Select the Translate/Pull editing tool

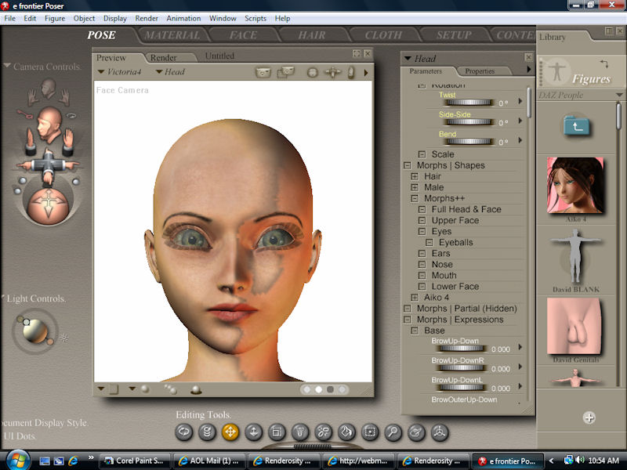230,431
